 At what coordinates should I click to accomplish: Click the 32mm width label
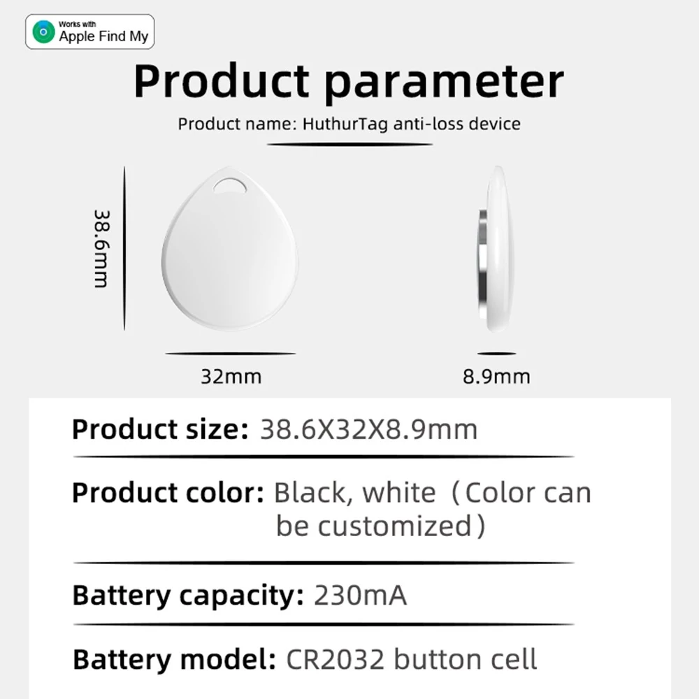(231, 377)
